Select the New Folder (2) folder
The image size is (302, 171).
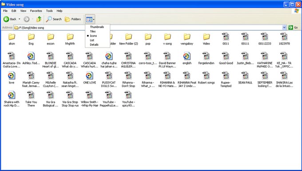pos(128,39)
